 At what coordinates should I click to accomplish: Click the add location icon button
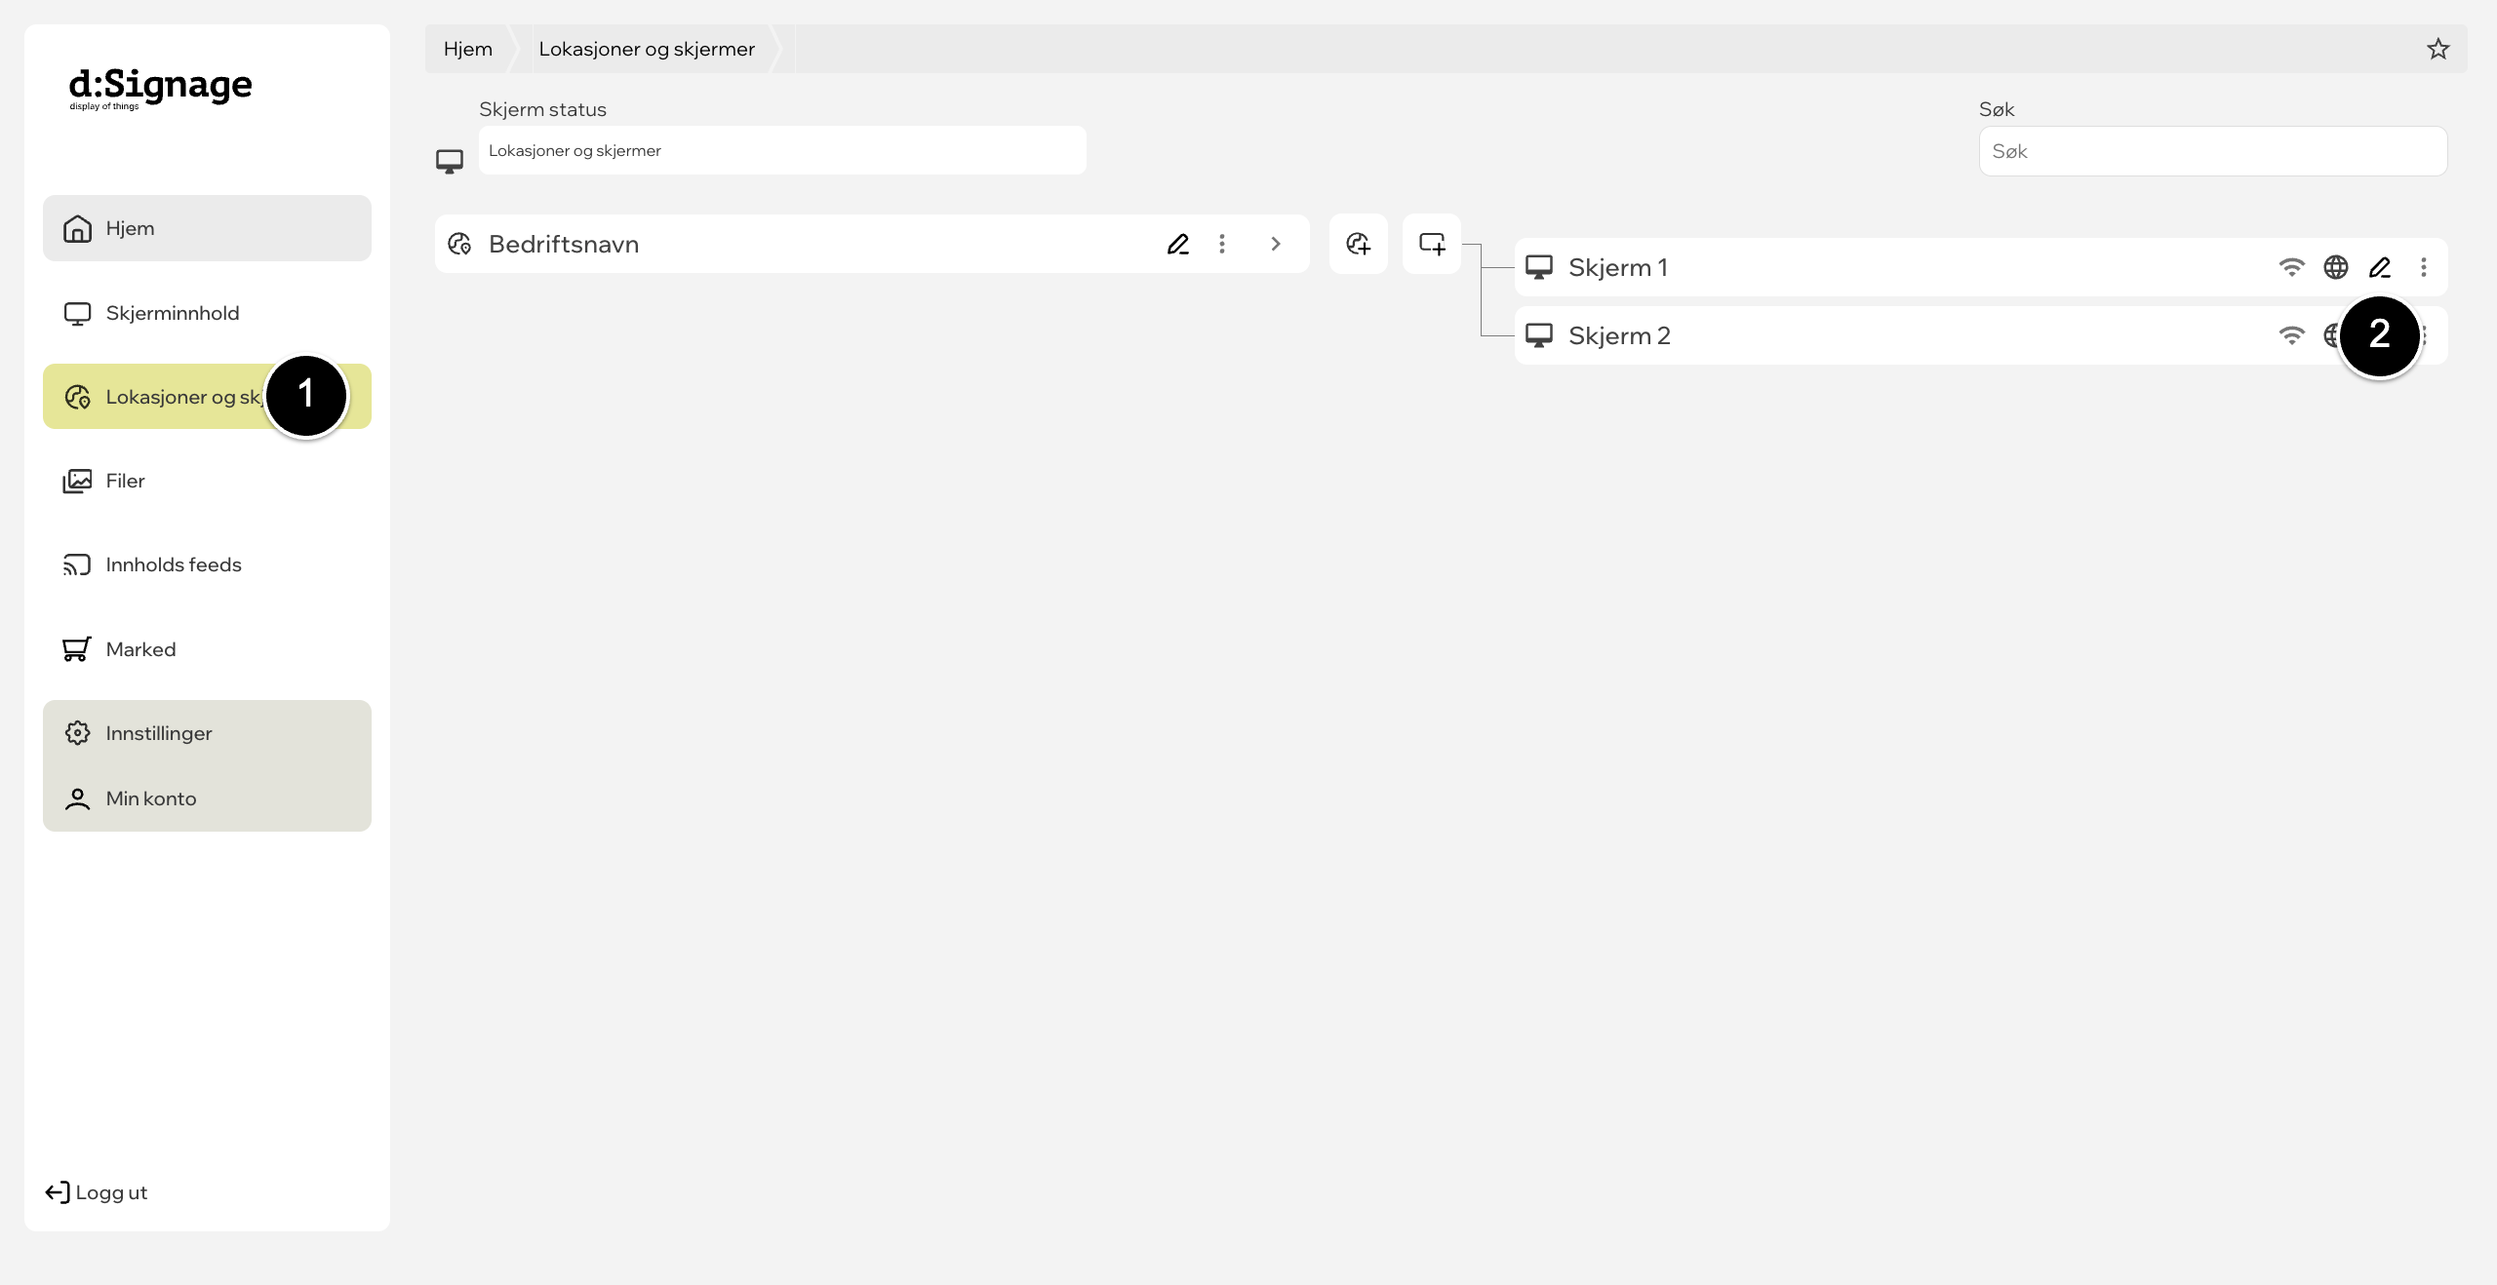pos(1359,244)
